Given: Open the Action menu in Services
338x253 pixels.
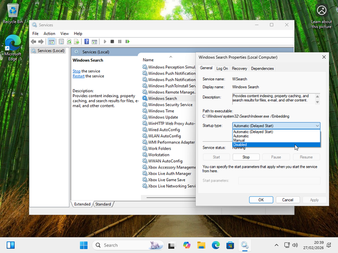Looking at the screenshot, I should tap(49, 34).
